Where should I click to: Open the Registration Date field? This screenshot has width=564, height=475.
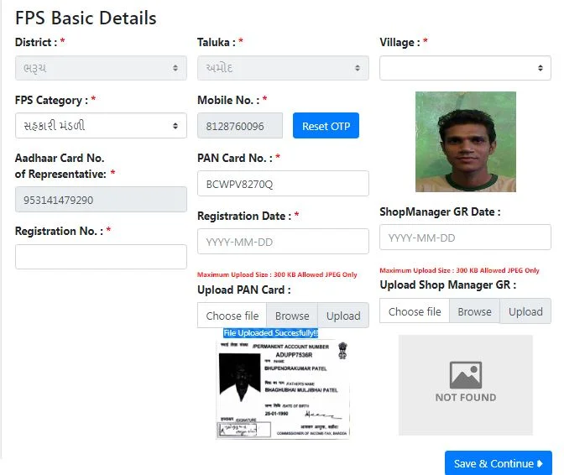pyautogui.click(x=283, y=241)
